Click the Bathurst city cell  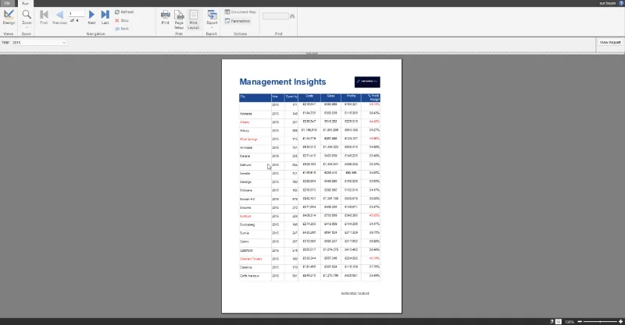255,164
